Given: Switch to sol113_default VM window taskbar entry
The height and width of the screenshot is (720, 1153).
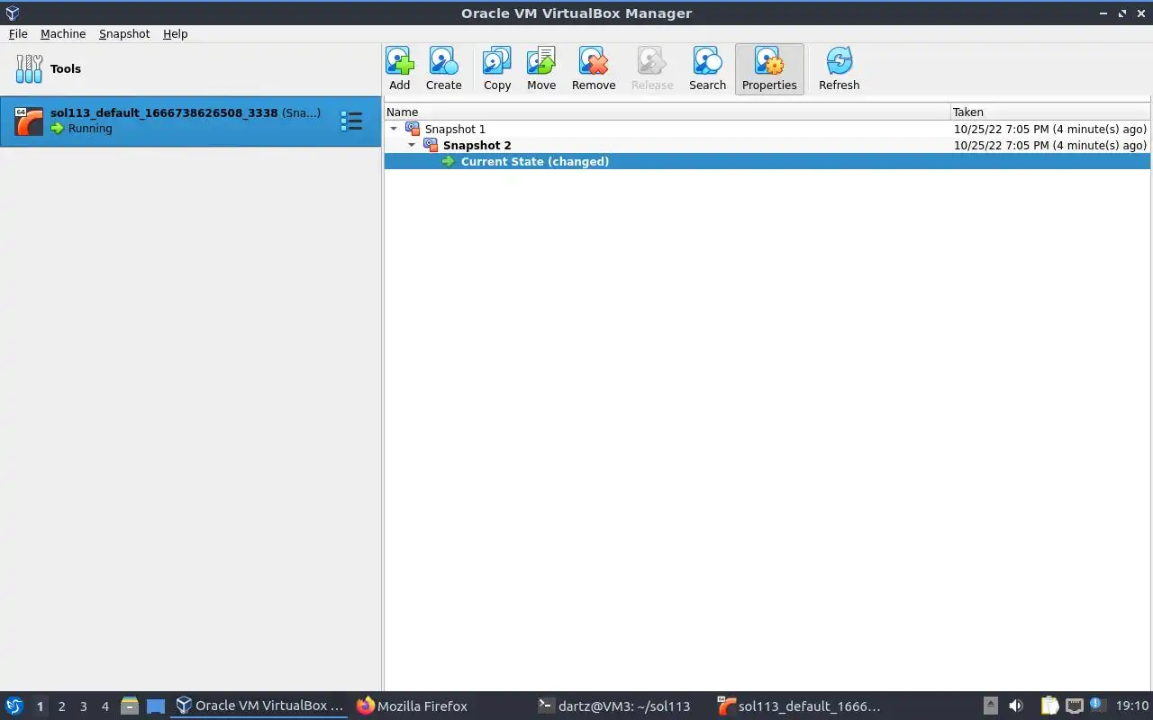Looking at the screenshot, I should tap(799, 706).
